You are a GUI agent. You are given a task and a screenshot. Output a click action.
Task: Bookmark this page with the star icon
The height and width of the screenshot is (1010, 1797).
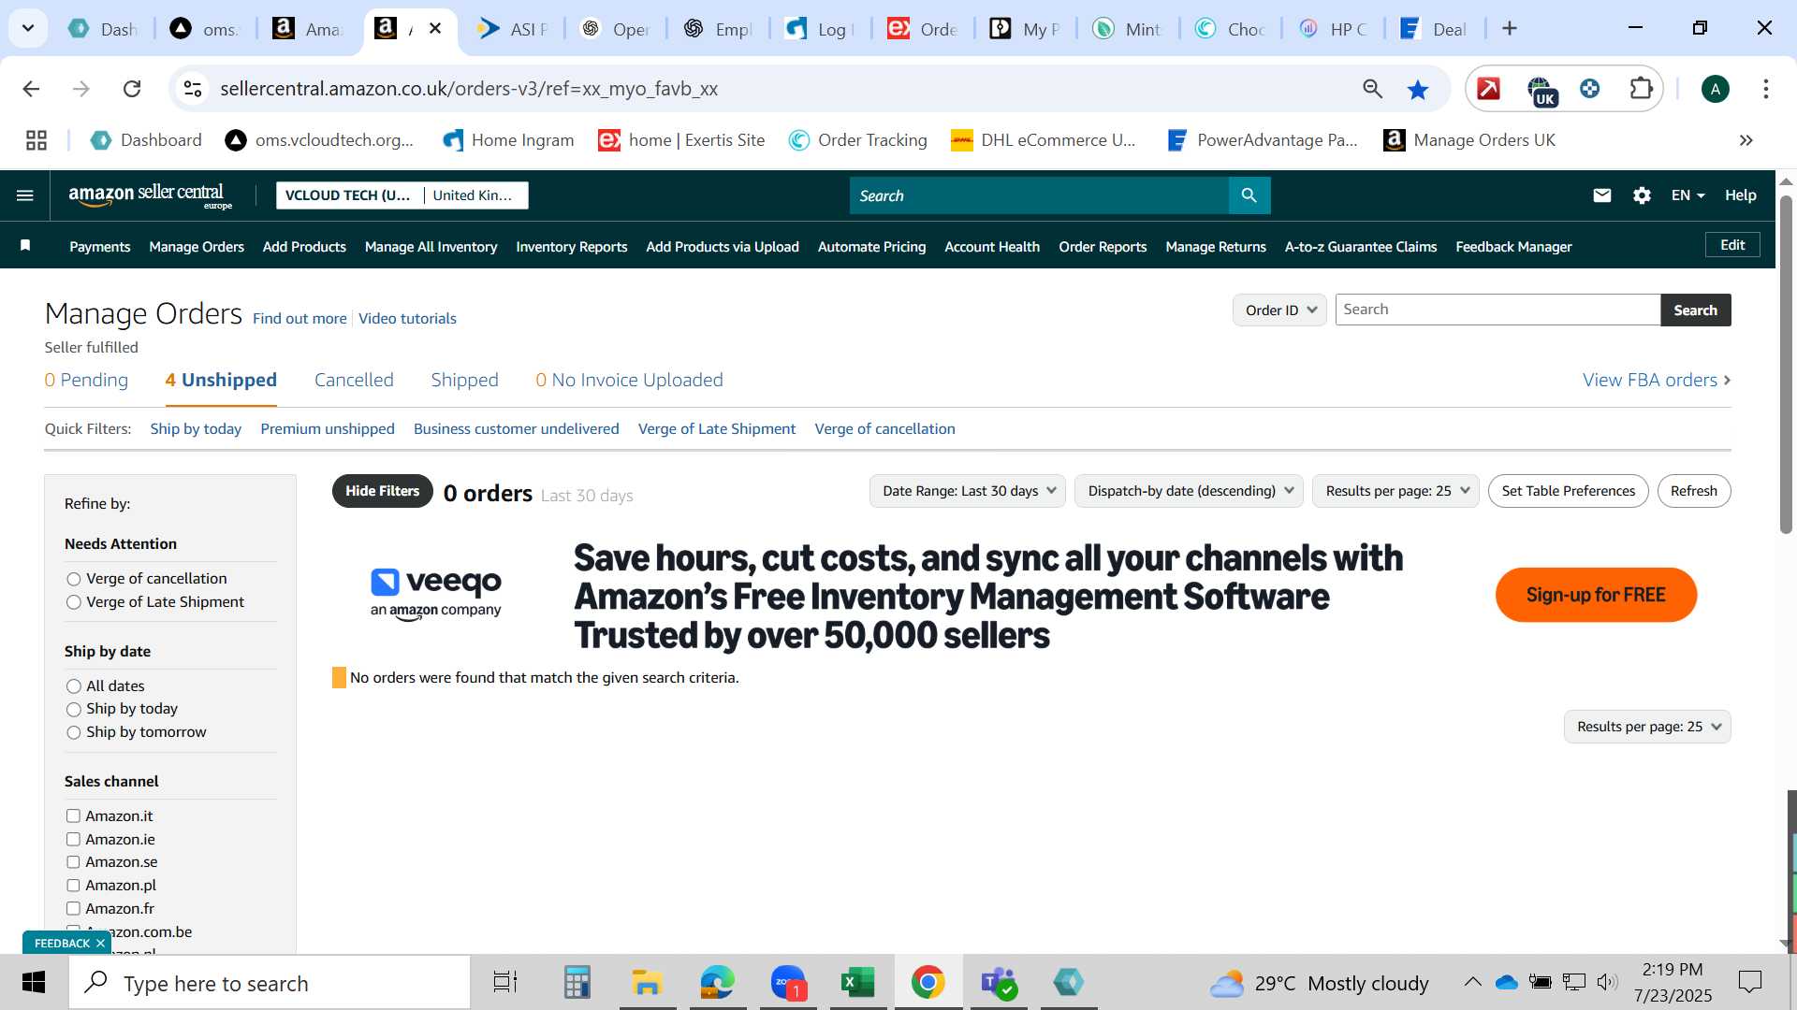1418,89
